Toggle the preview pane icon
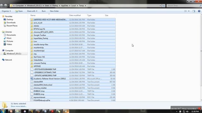 point(194,11)
